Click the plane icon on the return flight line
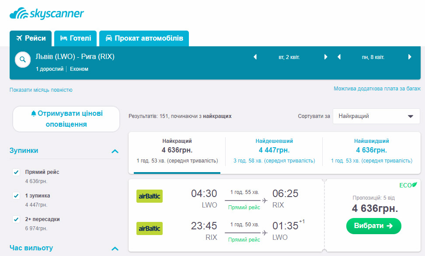Image resolution: width=425 pixels, height=256 pixels. click(265, 233)
